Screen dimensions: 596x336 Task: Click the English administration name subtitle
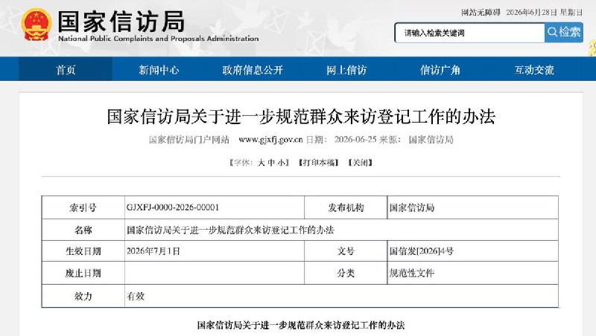pos(159,39)
